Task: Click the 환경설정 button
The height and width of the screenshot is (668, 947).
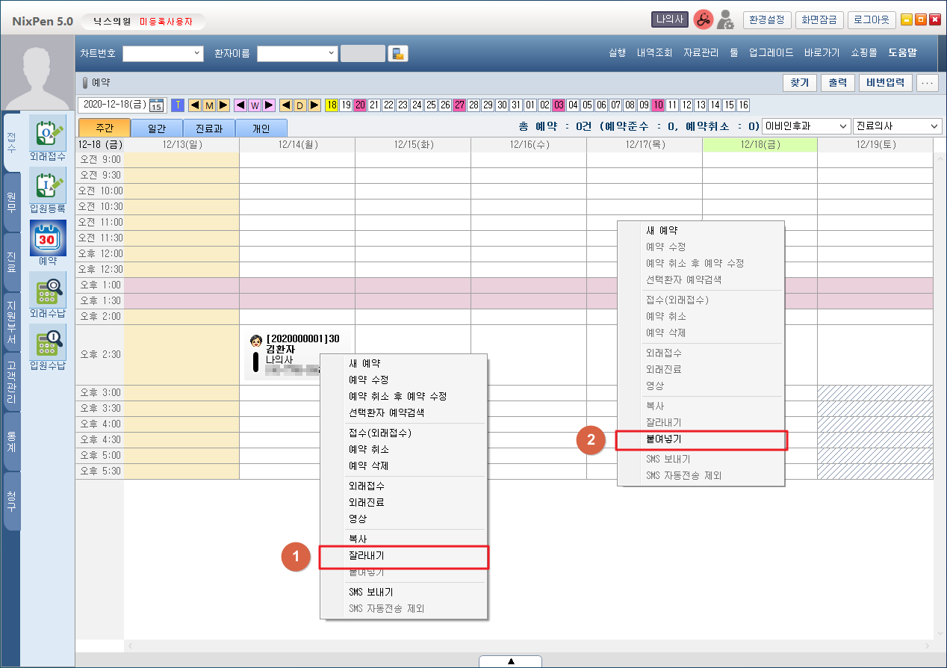Action: [x=766, y=20]
